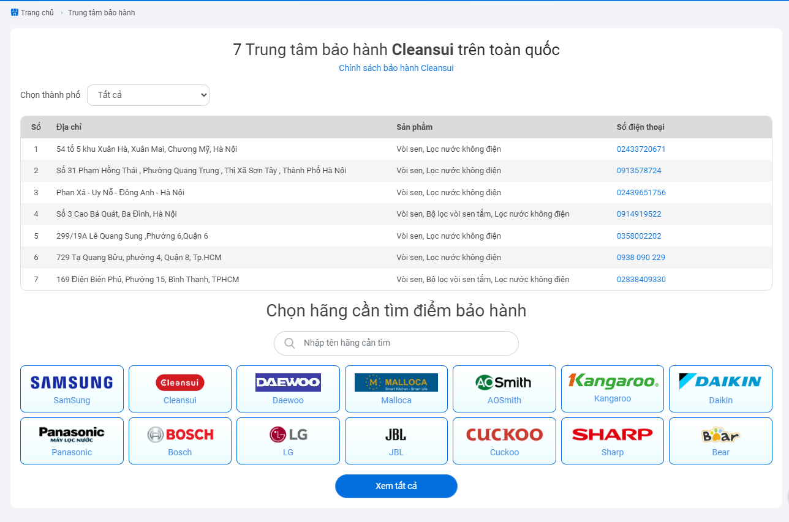Click product cell in Xuân Mai row
The height and width of the screenshot is (522, 789).
(448, 149)
